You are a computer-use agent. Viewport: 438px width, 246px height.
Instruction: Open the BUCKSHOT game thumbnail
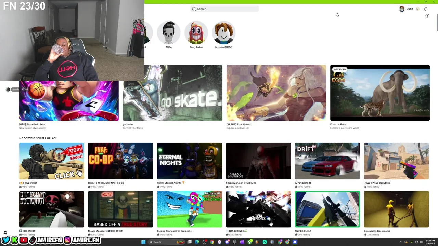[x=52, y=209]
